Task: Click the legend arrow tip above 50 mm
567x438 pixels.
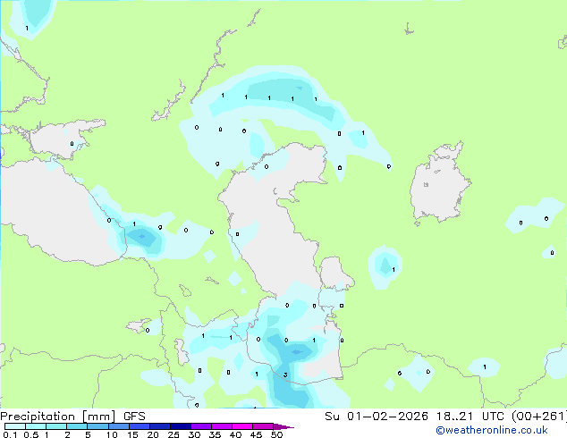Action: coord(283,426)
